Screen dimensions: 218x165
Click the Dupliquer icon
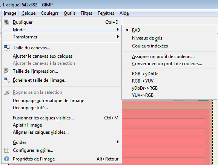click(6, 22)
